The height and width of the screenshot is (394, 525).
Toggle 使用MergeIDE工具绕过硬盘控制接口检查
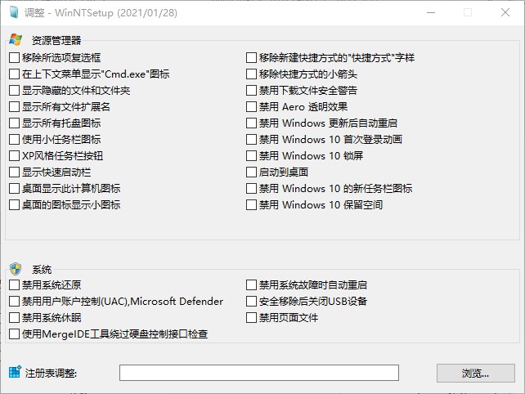tap(14, 334)
